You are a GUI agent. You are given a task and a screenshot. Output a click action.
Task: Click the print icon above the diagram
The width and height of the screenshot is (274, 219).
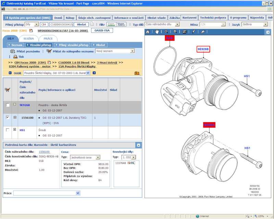click(x=184, y=32)
